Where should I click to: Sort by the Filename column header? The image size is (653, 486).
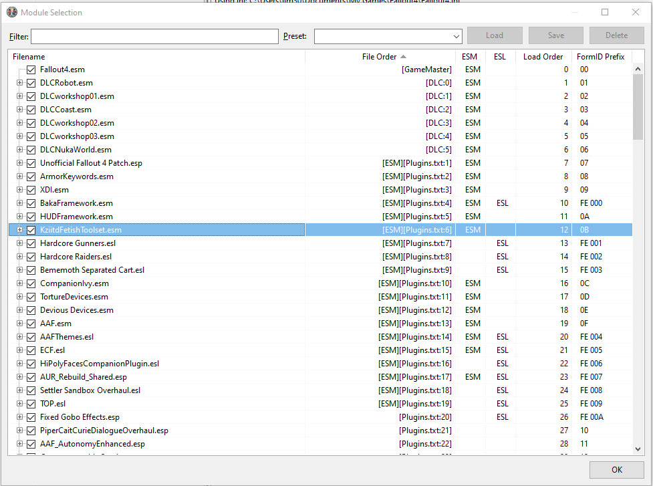(156, 57)
